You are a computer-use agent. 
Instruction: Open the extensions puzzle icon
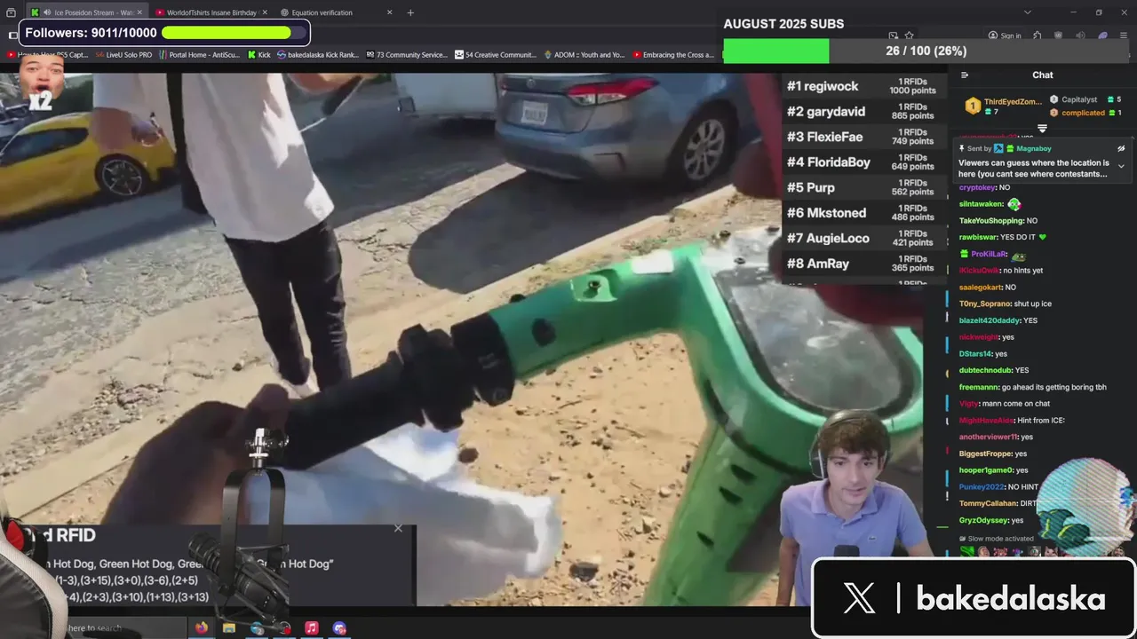point(1037,35)
